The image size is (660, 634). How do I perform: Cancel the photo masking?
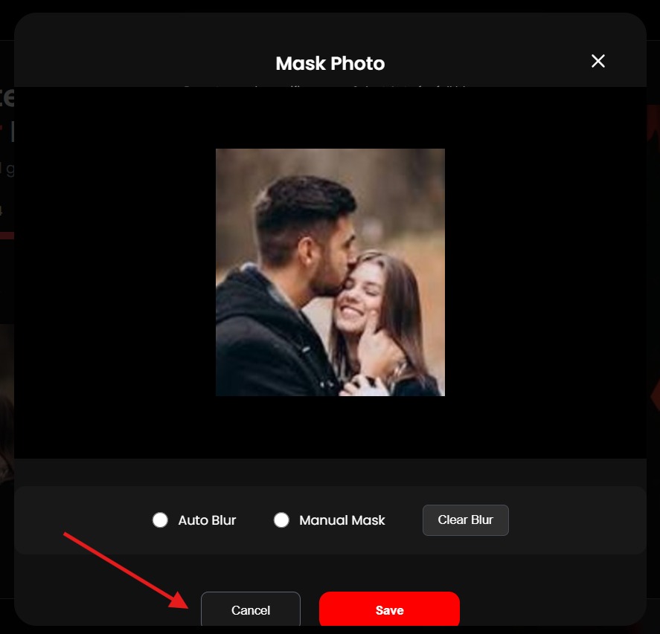pyautogui.click(x=251, y=610)
